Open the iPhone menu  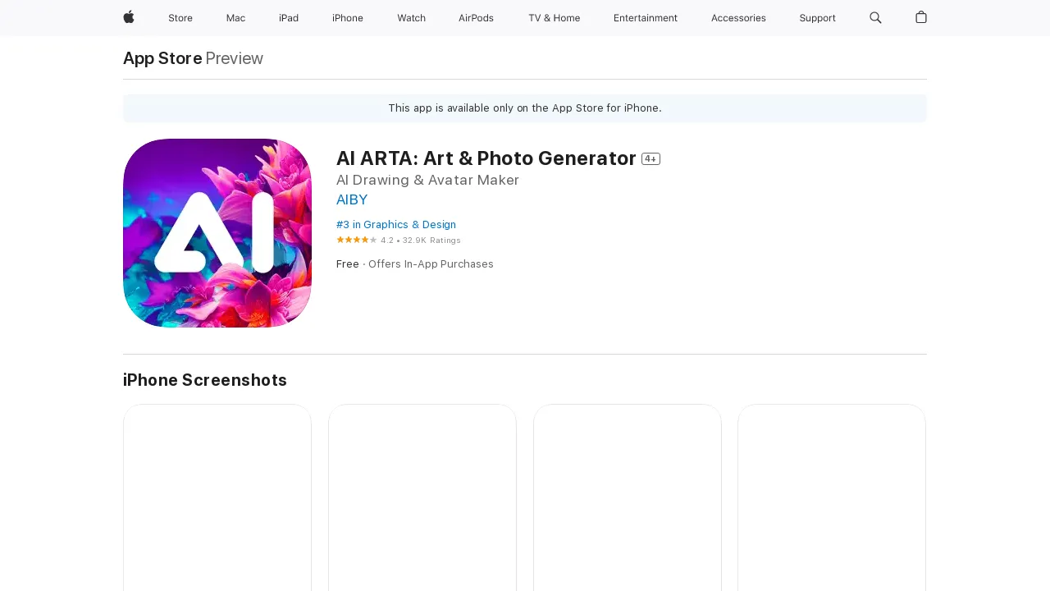348,18
